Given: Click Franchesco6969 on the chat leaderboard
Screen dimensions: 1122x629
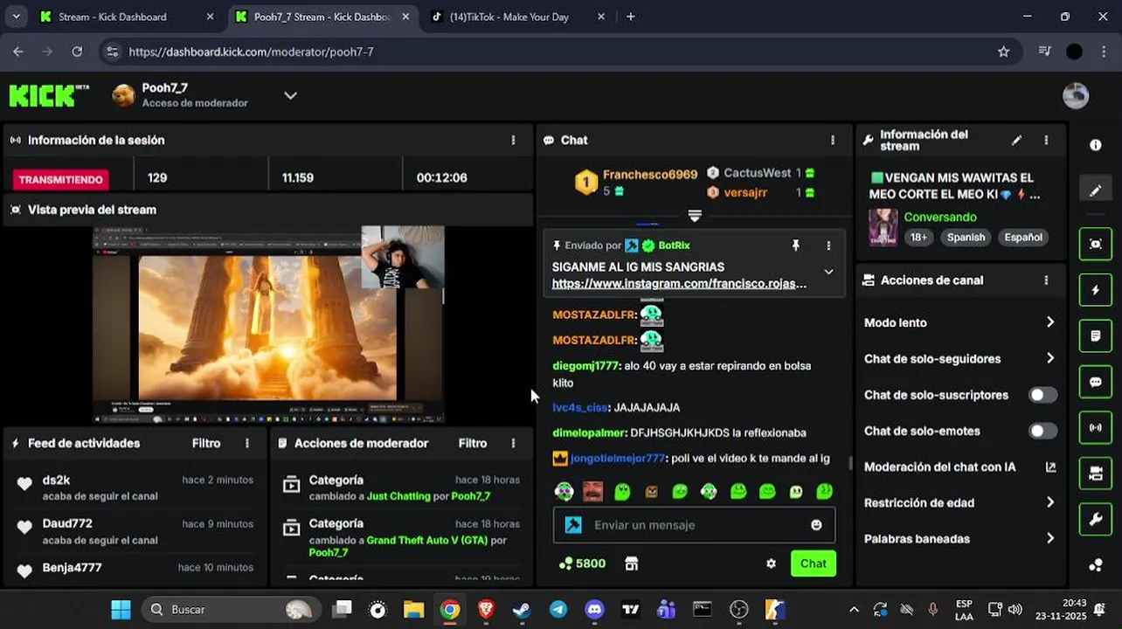Looking at the screenshot, I should [x=650, y=174].
